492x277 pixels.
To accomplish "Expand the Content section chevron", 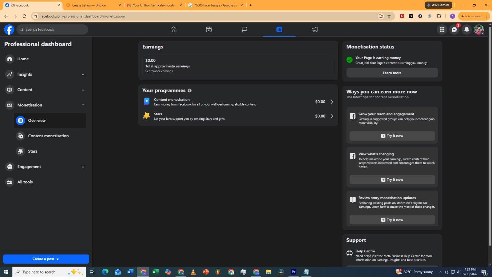I will click(83, 90).
